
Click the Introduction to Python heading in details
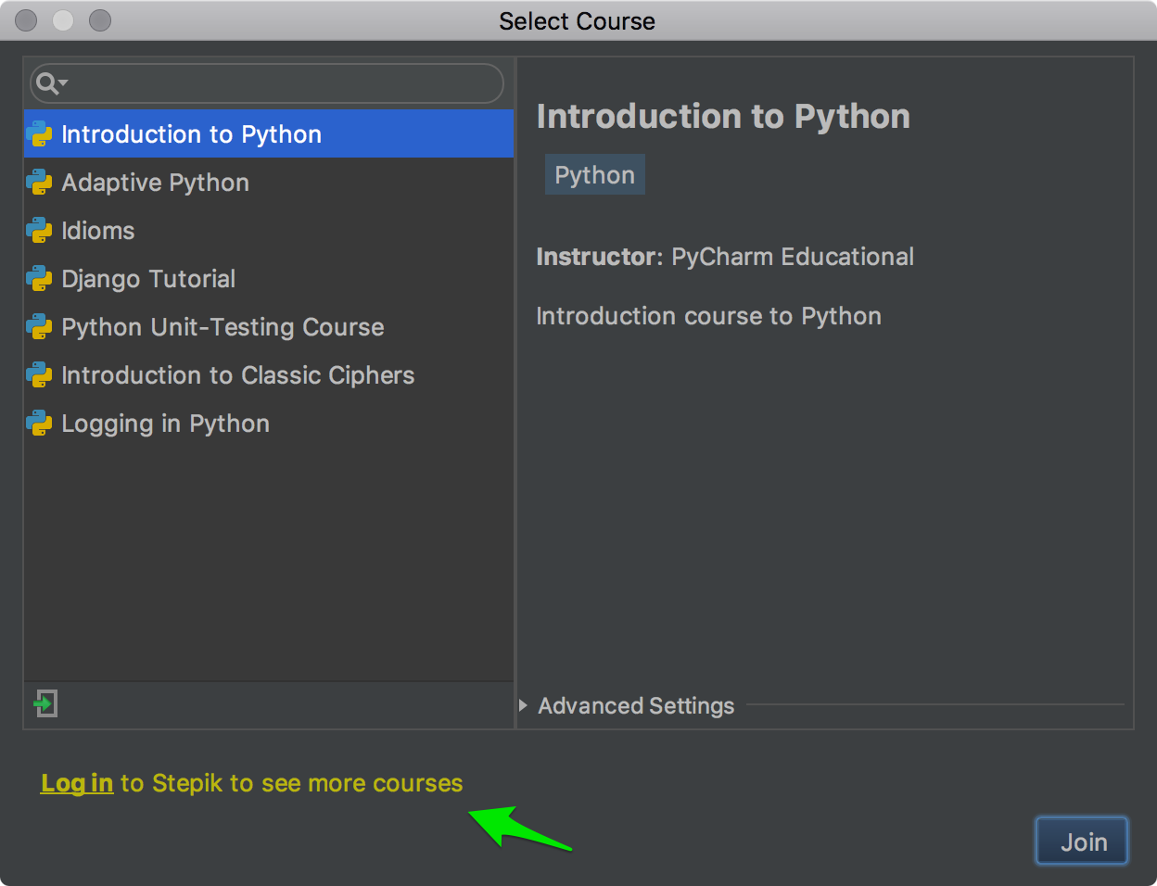point(723,117)
